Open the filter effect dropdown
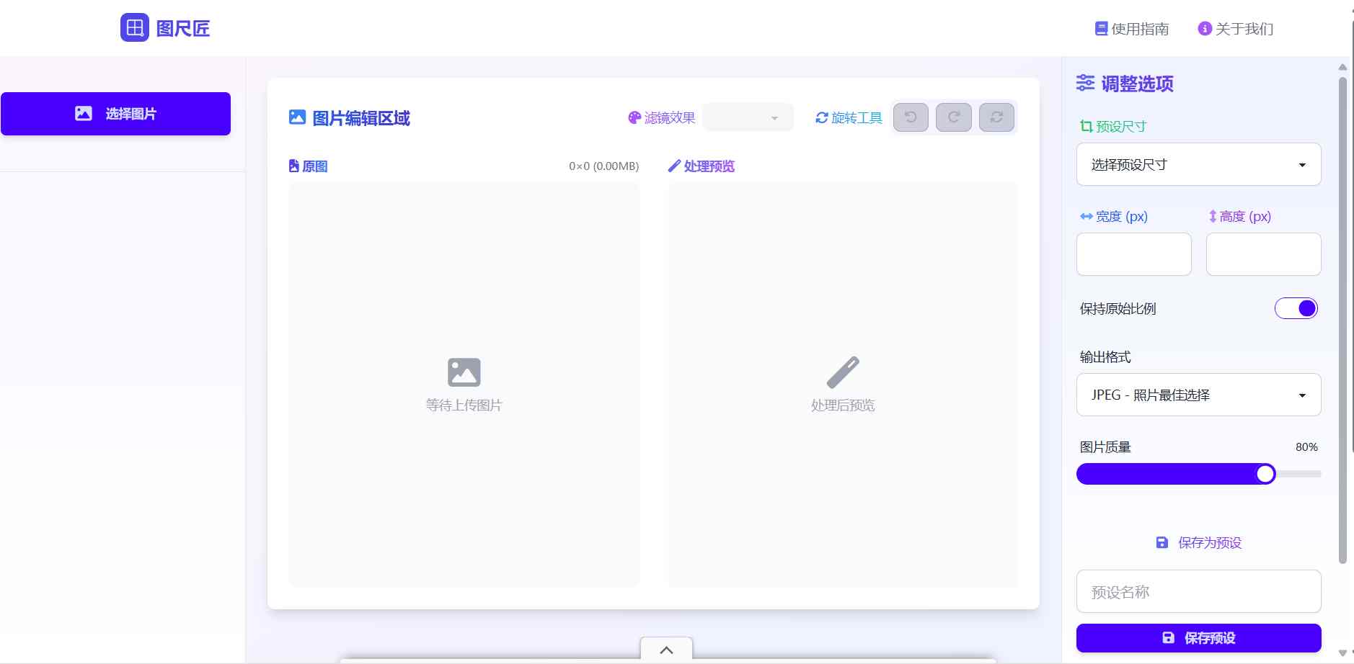 [x=747, y=117]
